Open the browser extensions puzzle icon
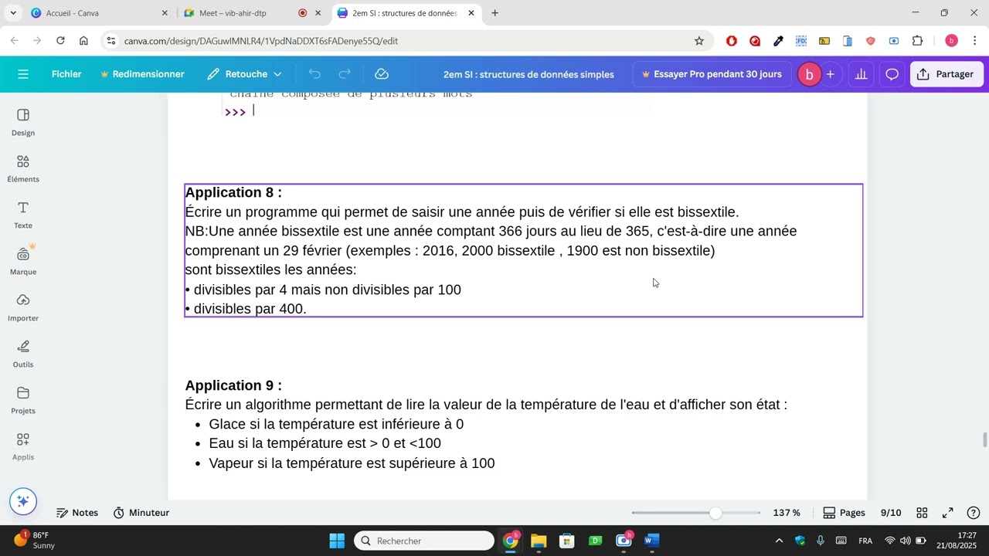 point(917,41)
